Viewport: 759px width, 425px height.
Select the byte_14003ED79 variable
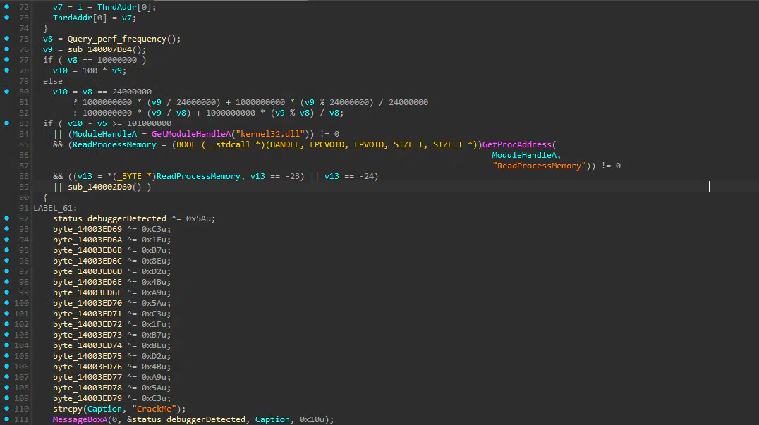[x=87, y=398]
